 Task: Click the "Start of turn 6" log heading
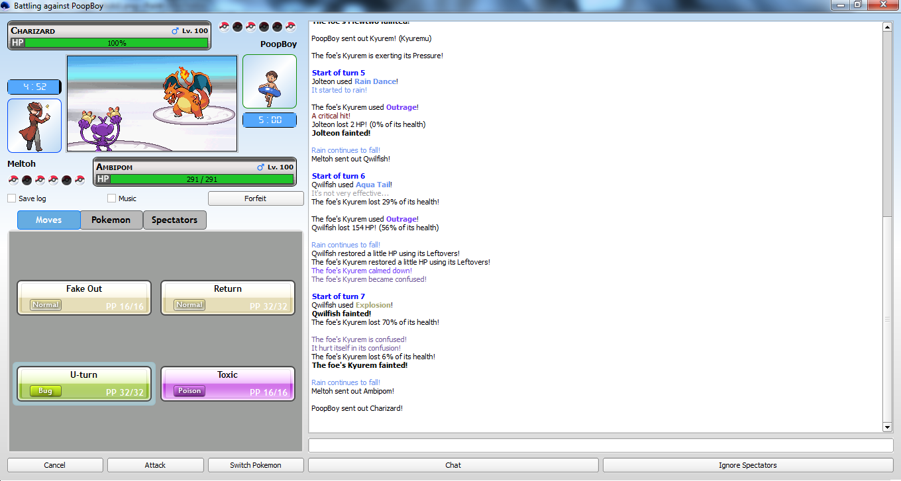pyautogui.click(x=339, y=176)
